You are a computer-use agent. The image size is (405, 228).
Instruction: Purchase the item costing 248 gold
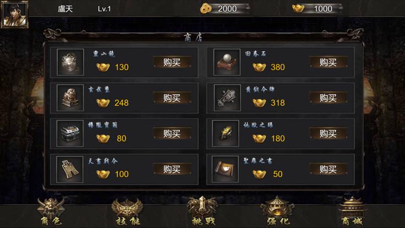(172, 98)
